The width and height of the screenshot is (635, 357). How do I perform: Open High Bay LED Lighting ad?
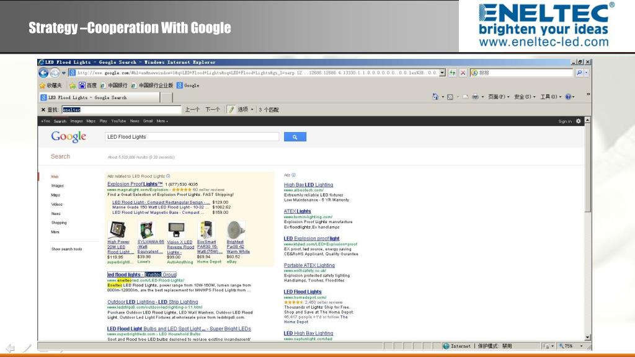[308, 185]
